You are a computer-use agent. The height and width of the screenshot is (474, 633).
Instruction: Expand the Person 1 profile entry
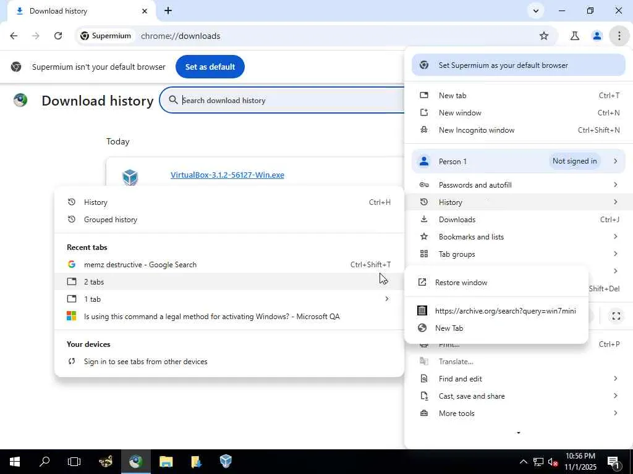click(x=519, y=161)
